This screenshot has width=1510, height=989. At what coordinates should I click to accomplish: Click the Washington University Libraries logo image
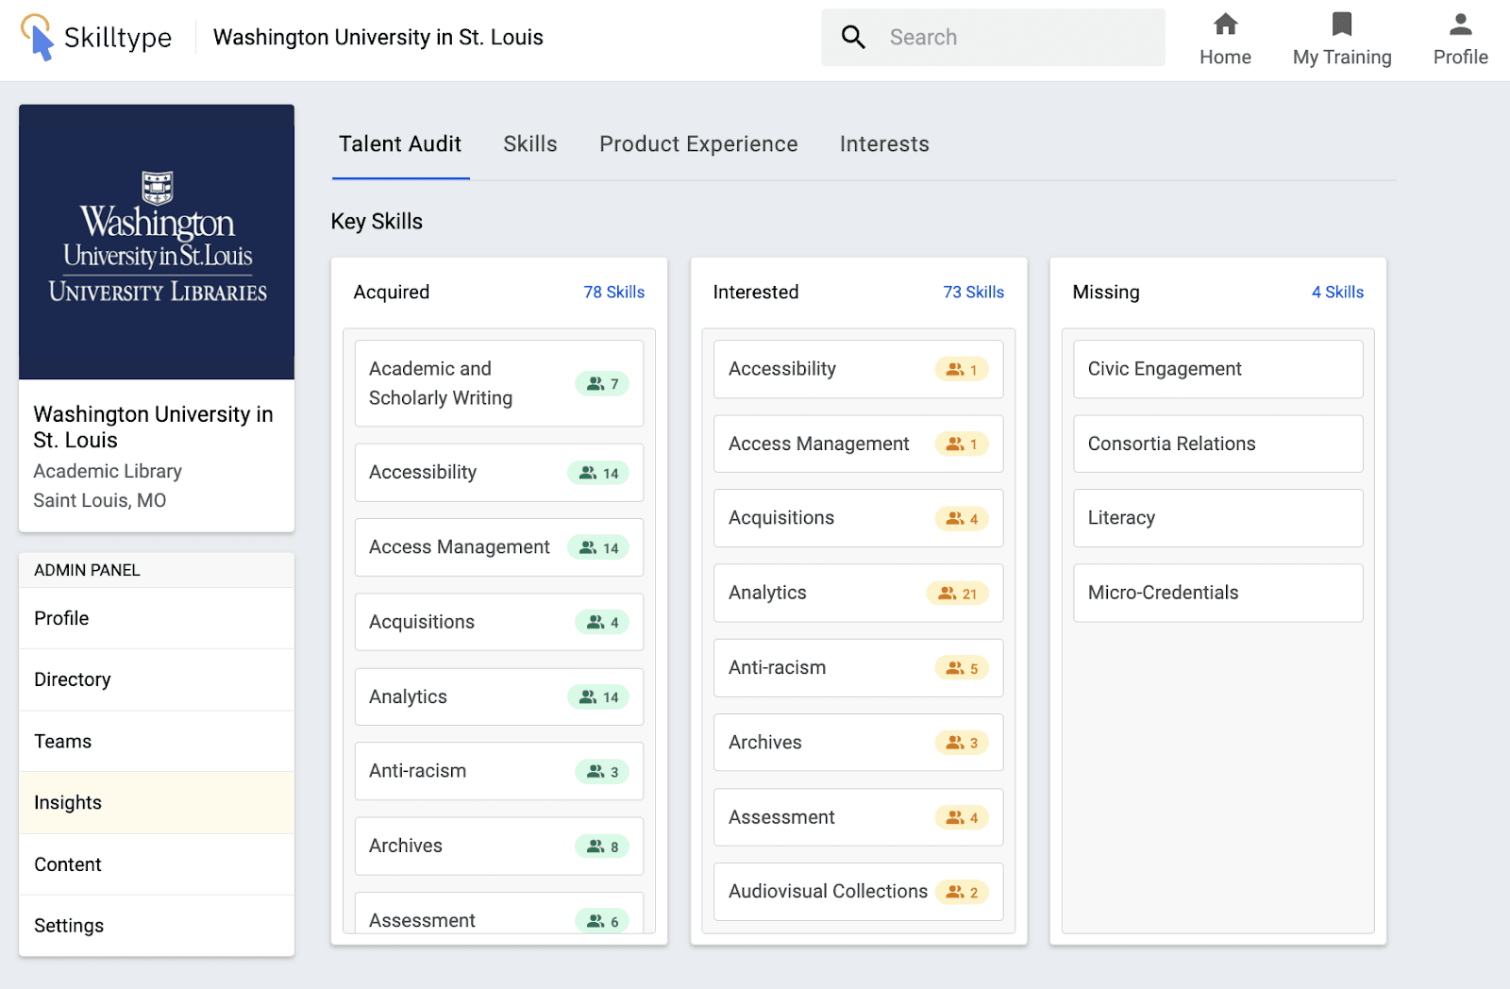[x=157, y=242]
